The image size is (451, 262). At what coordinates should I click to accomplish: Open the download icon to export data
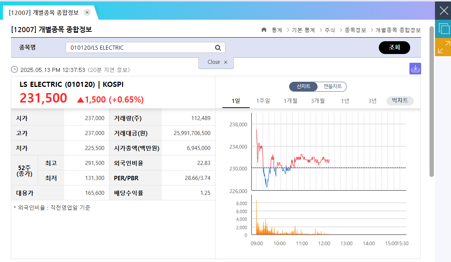tap(415, 68)
